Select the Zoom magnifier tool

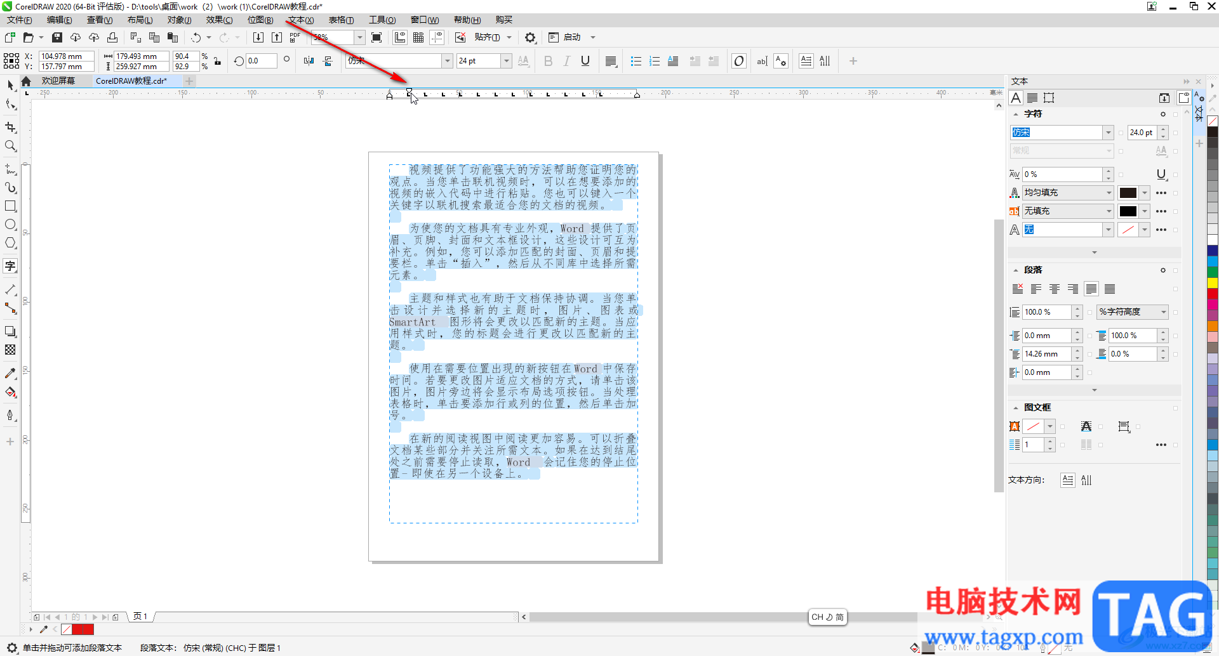point(10,146)
